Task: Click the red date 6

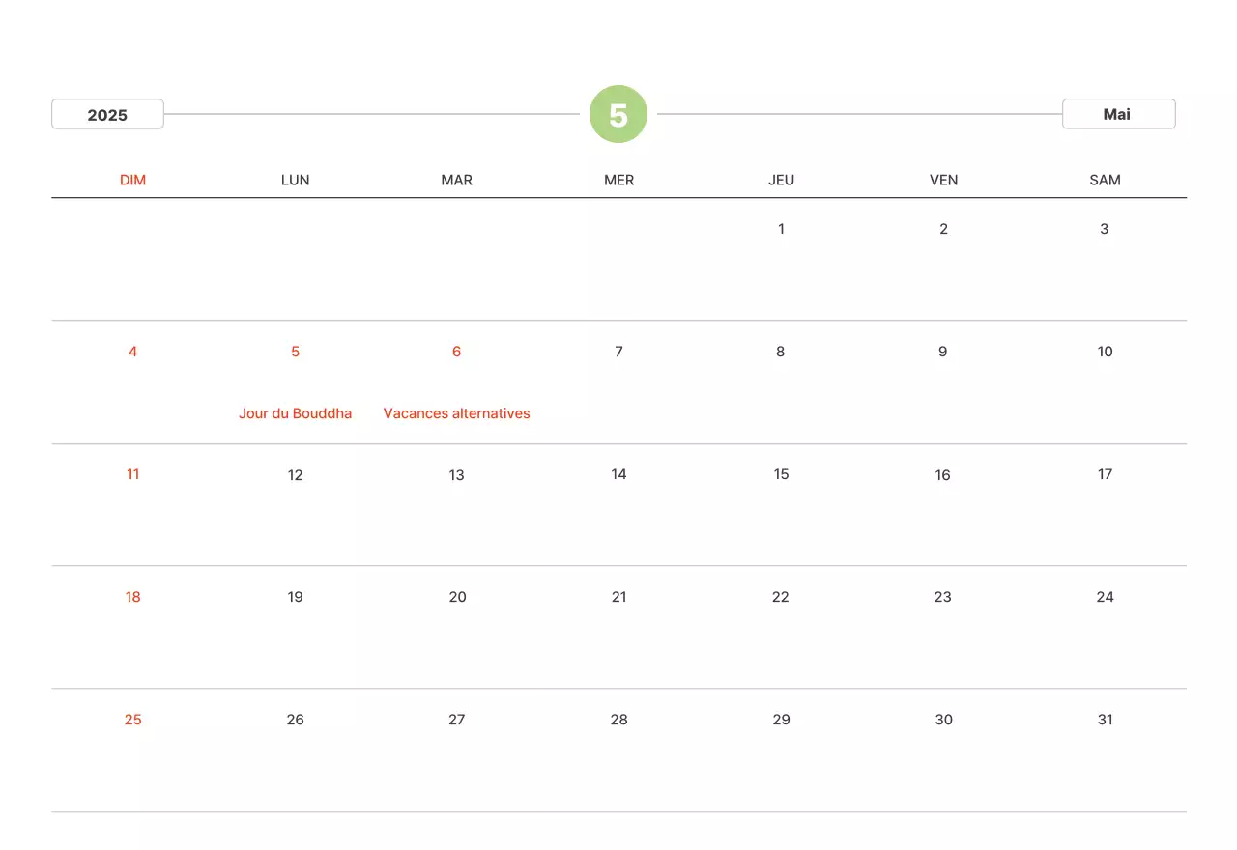Action: (456, 352)
